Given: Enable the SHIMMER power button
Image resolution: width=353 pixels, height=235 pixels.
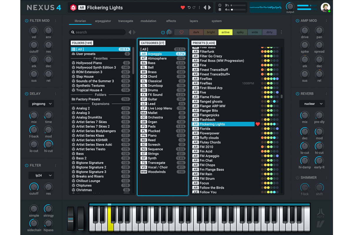Looking at the screenshot, I should click(x=297, y=178).
